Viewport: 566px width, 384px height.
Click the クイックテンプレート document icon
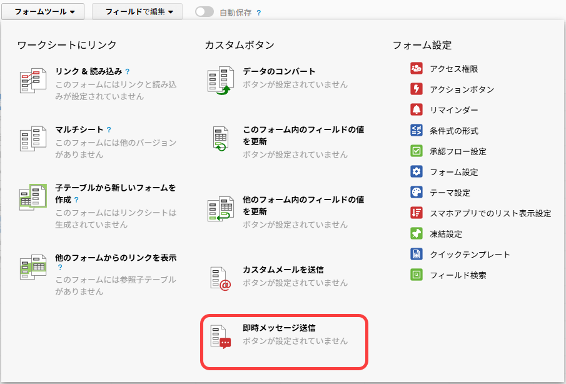pyautogui.click(x=416, y=254)
